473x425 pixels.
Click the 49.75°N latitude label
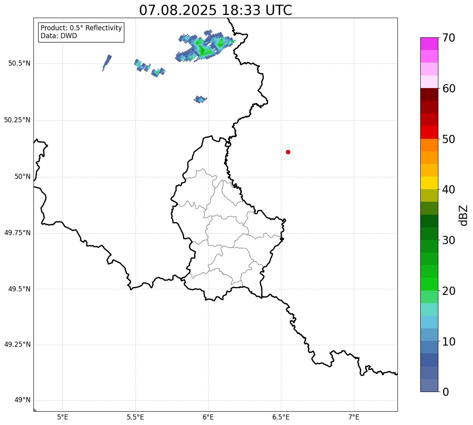(x=17, y=233)
